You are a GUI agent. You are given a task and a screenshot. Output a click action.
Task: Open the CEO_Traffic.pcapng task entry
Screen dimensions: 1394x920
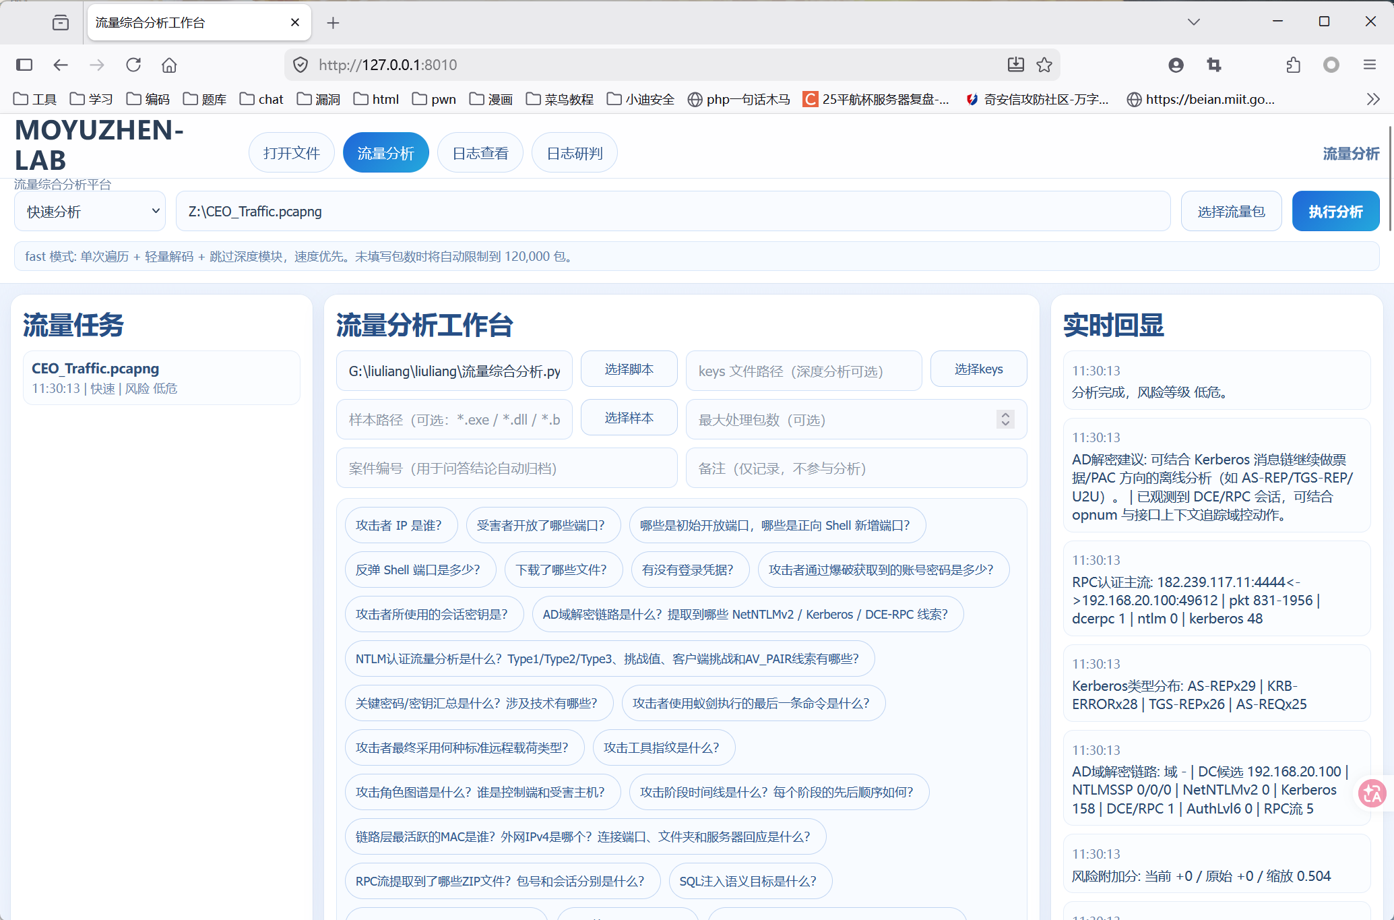pos(162,377)
